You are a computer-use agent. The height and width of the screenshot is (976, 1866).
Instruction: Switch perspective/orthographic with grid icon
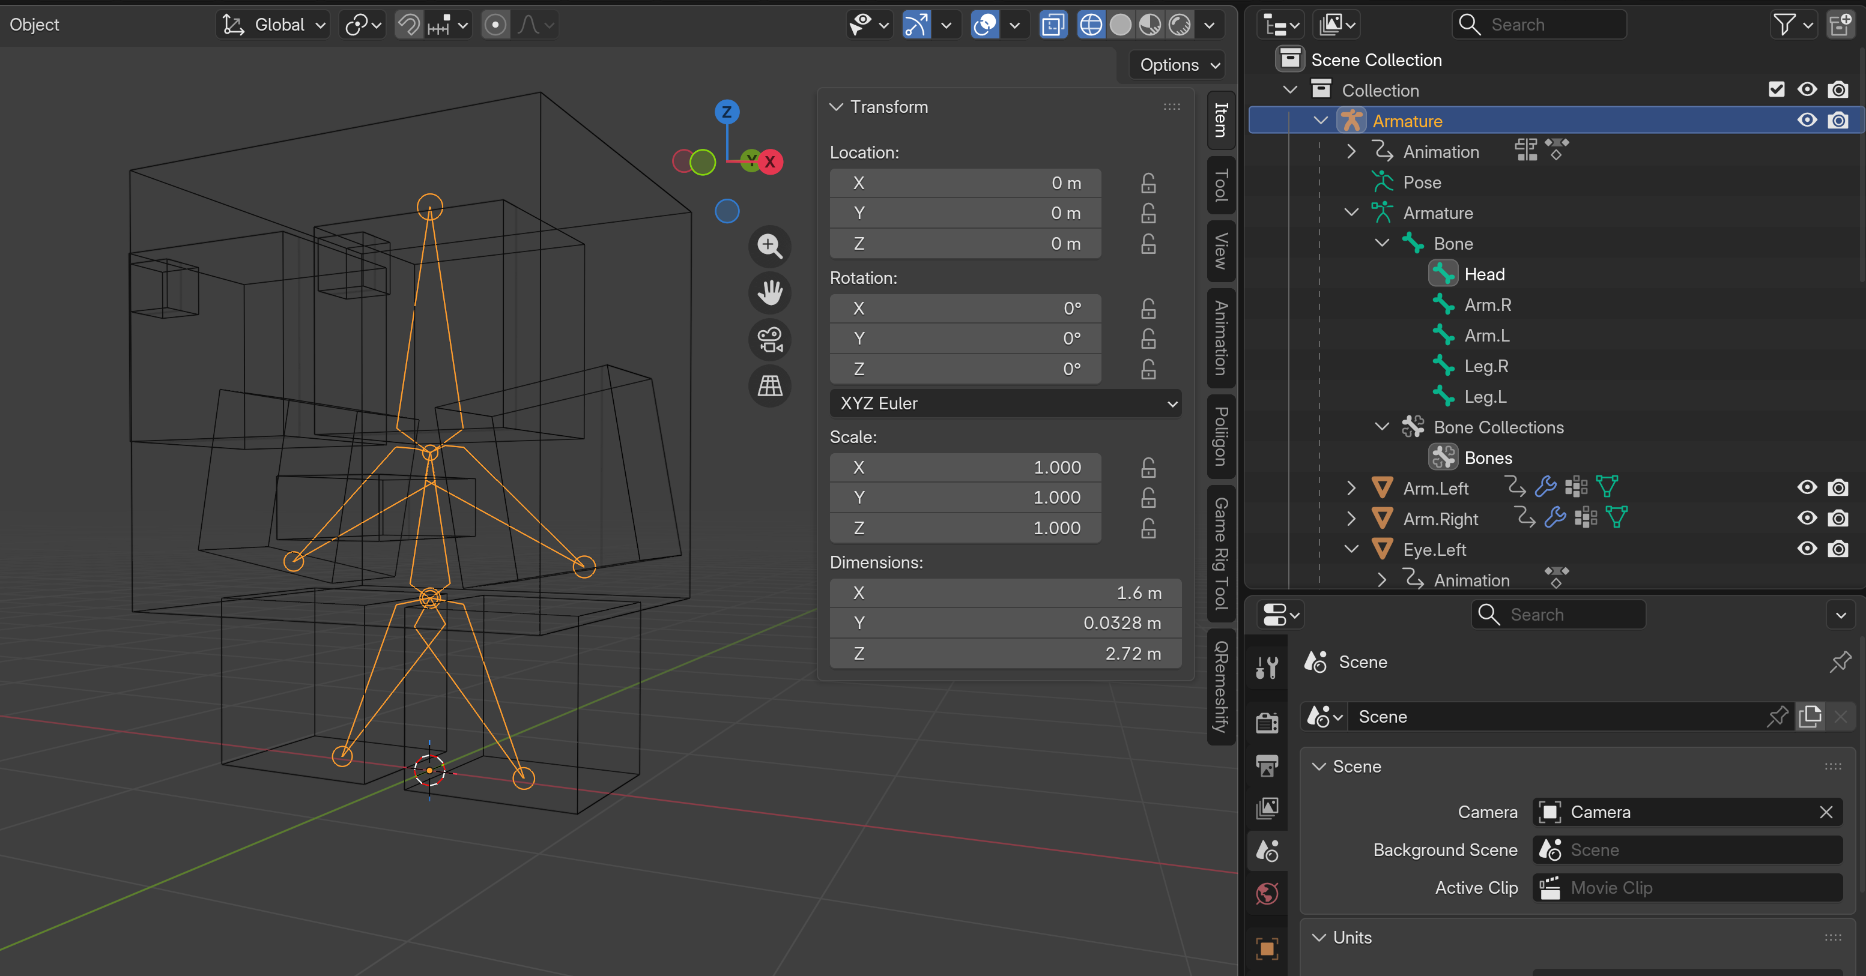(x=769, y=385)
